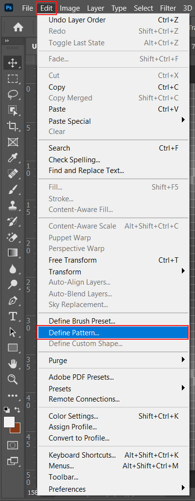Open the Layer menu
This screenshot has height=501, width=195.
(96, 8)
